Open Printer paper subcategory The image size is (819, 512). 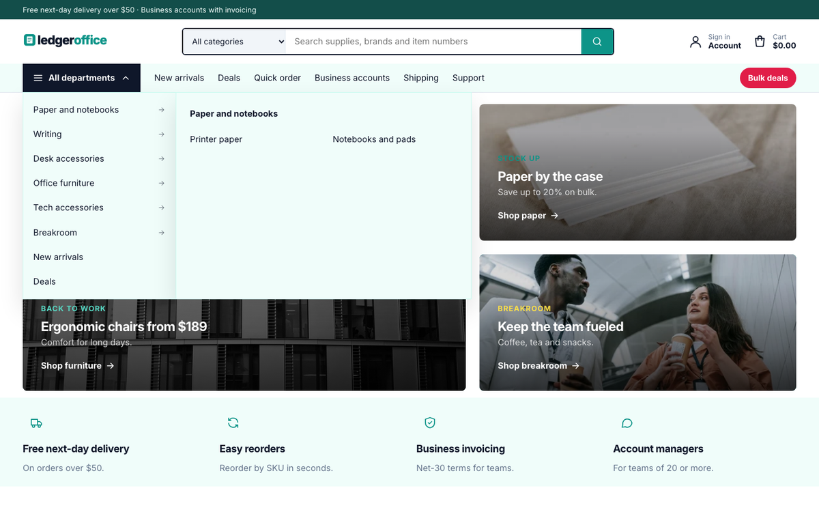point(216,139)
